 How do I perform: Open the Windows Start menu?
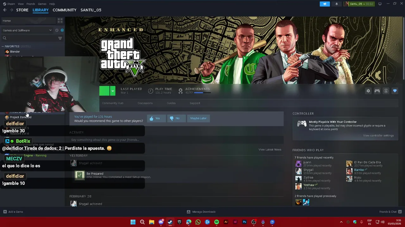pyautogui.click(x=133, y=222)
